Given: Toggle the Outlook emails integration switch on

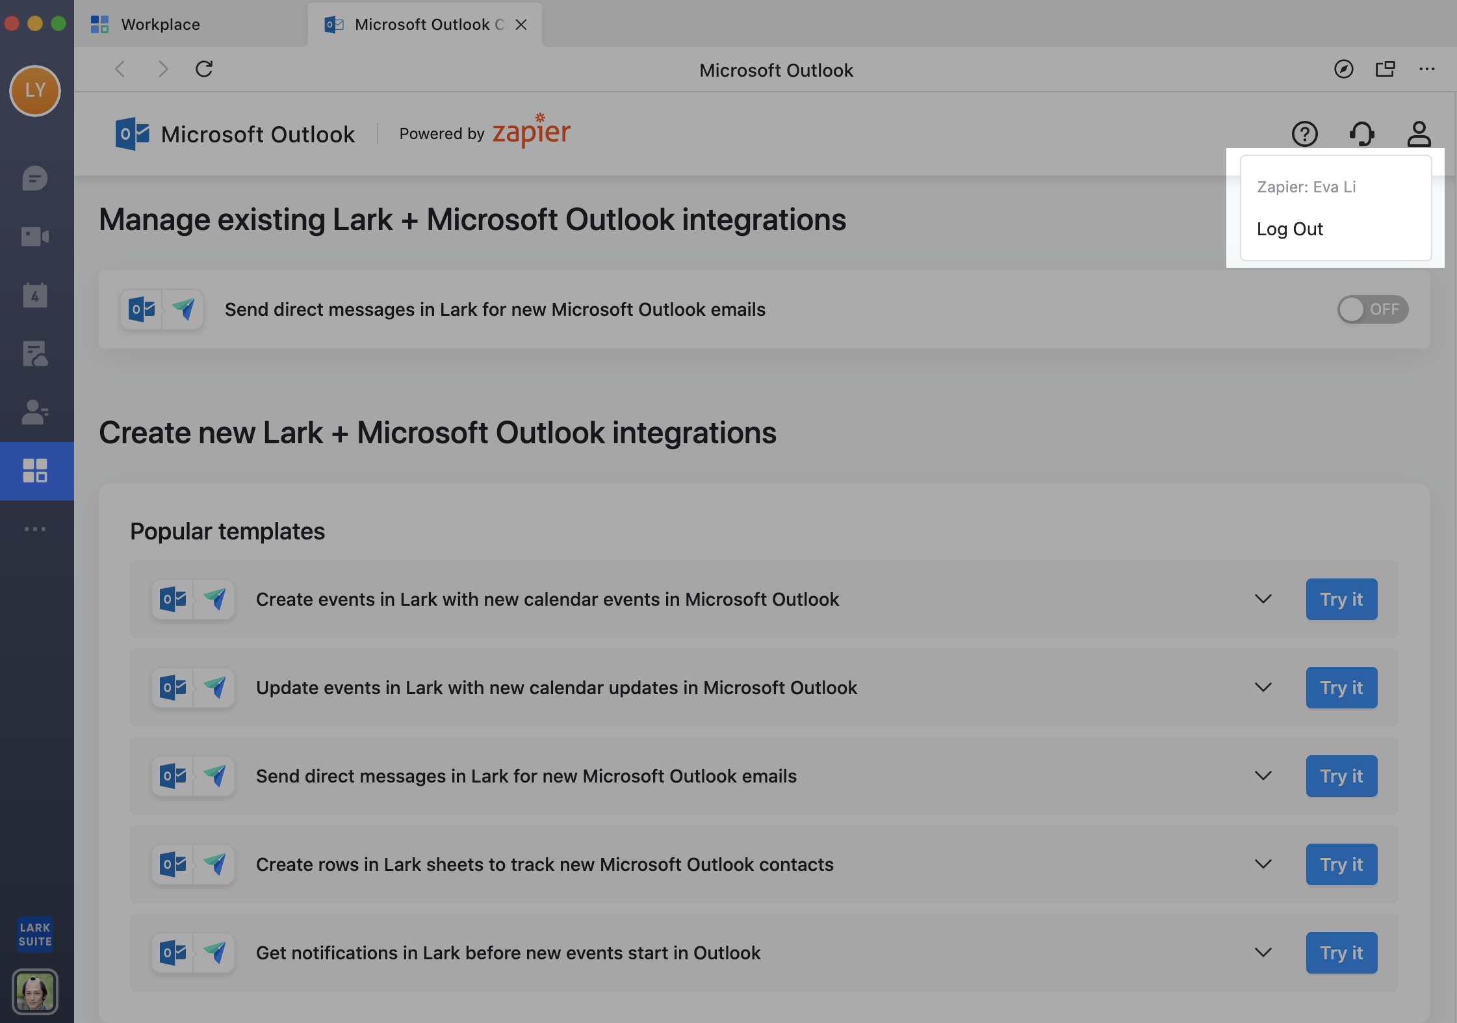Looking at the screenshot, I should [1372, 309].
